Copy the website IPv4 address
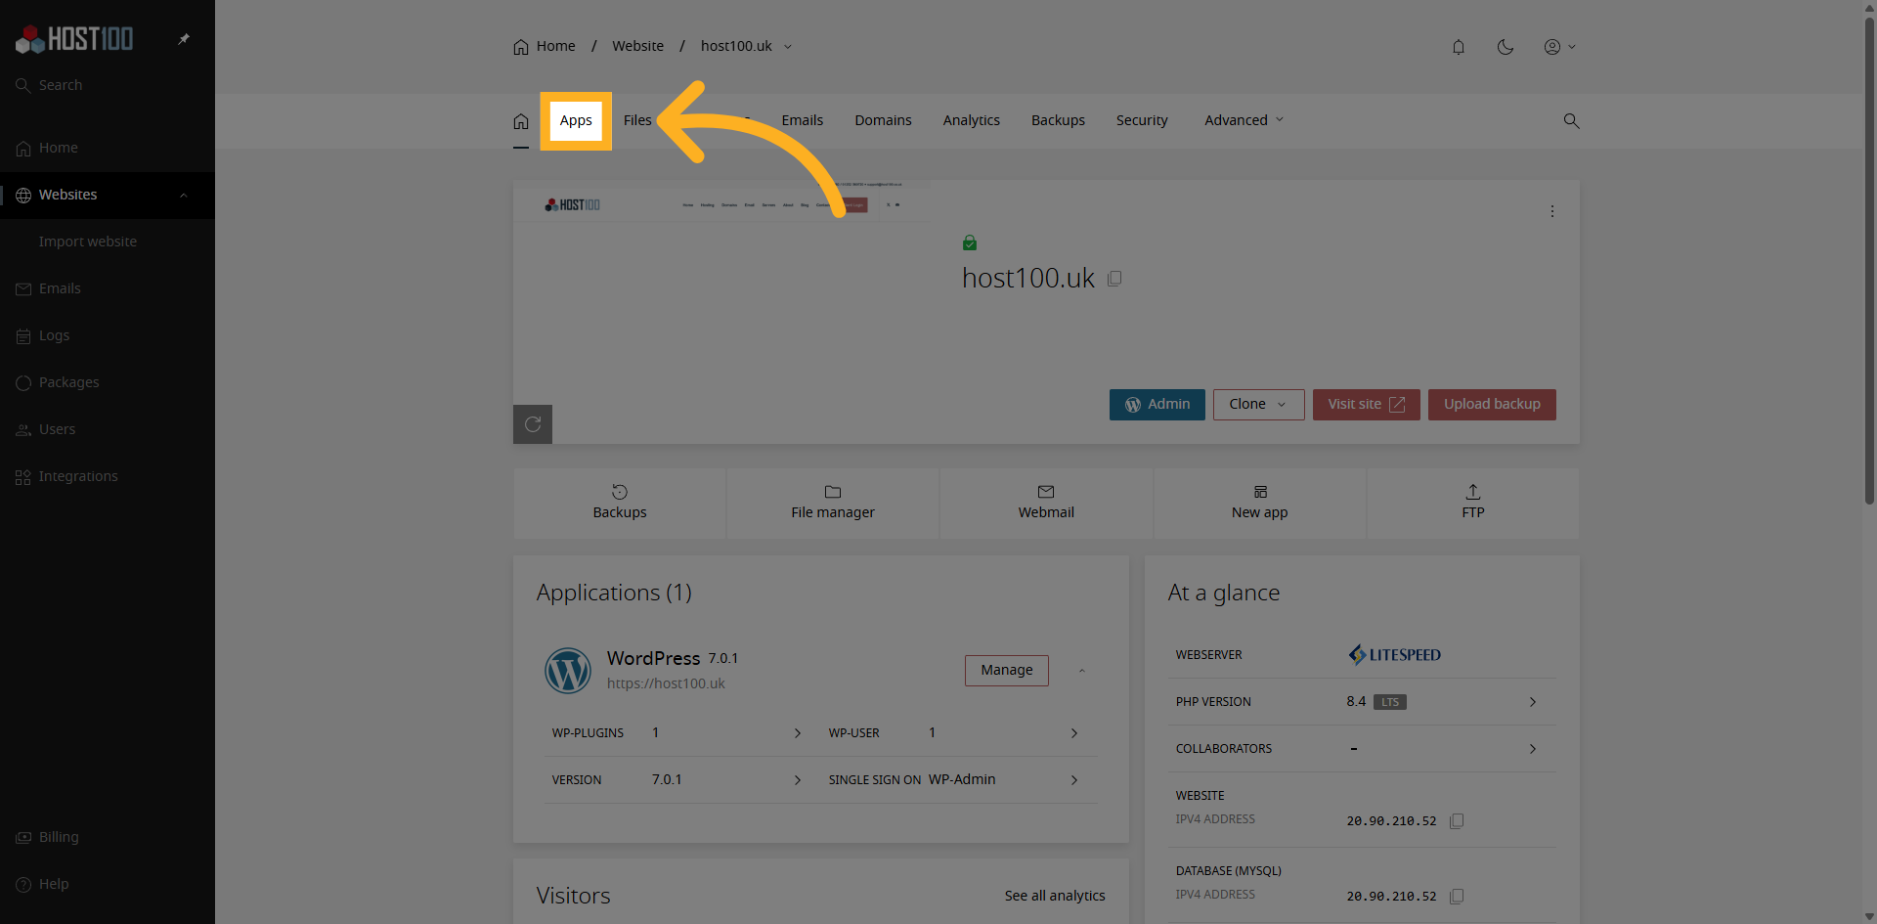1877x924 pixels. 1457,821
